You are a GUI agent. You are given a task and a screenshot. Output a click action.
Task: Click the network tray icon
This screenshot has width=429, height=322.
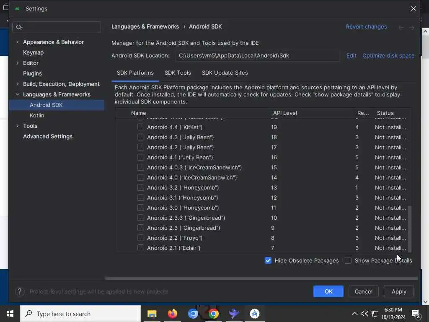tap(375, 314)
